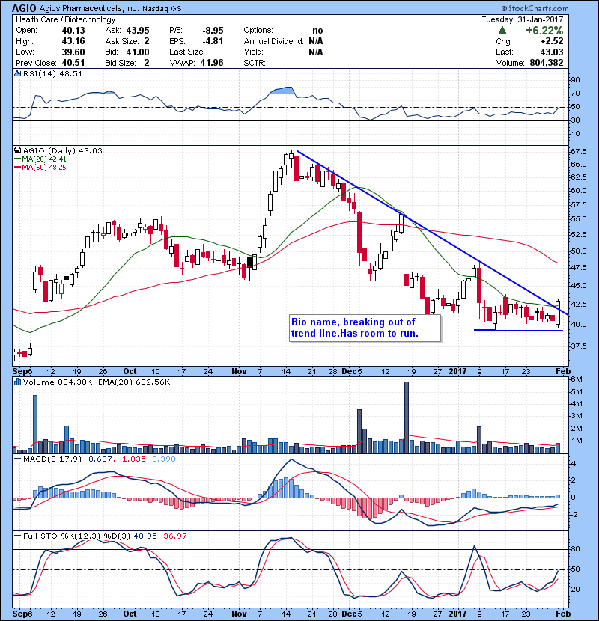
Task: Click the Agios Pharmaceuticals, Inc. company name
Action: tap(89, 8)
